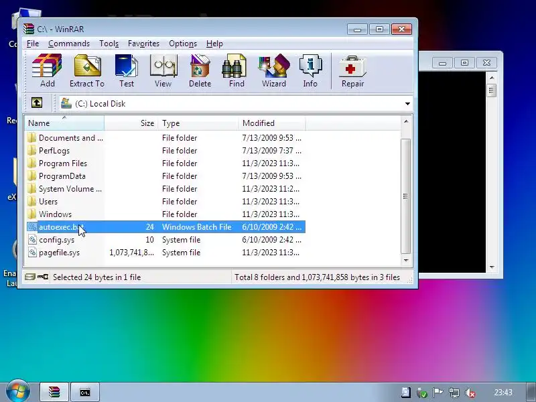This screenshot has width=536, height=402.
Task: Click the config.sys file icon
Action: coord(32,240)
